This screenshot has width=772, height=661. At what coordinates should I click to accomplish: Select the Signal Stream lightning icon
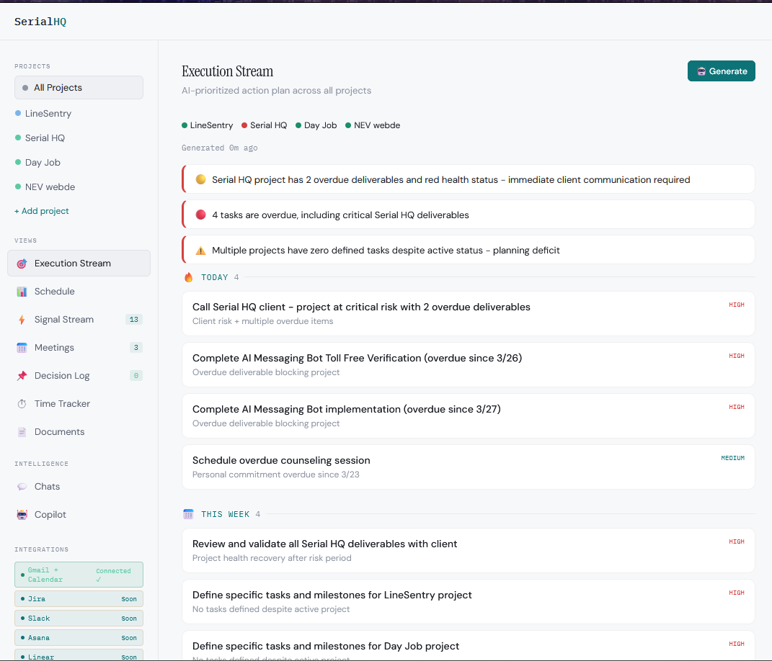tap(22, 319)
